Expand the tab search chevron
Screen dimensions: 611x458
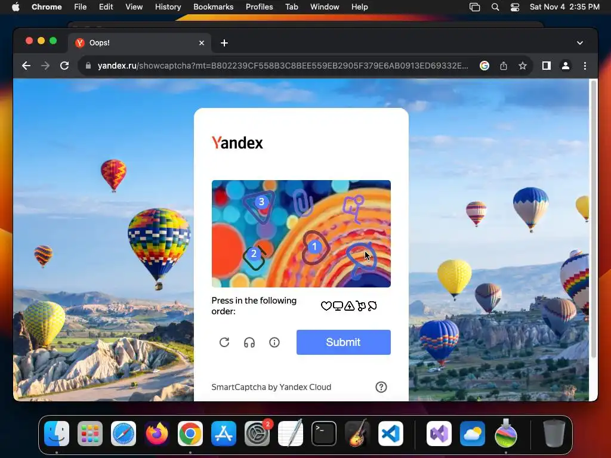(x=580, y=43)
